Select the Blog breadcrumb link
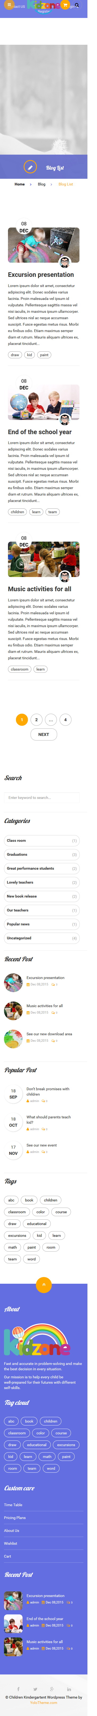This screenshot has height=1716, width=97. [41, 184]
